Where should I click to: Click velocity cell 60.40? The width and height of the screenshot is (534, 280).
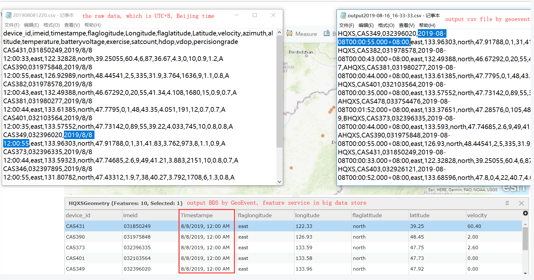(x=494, y=226)
